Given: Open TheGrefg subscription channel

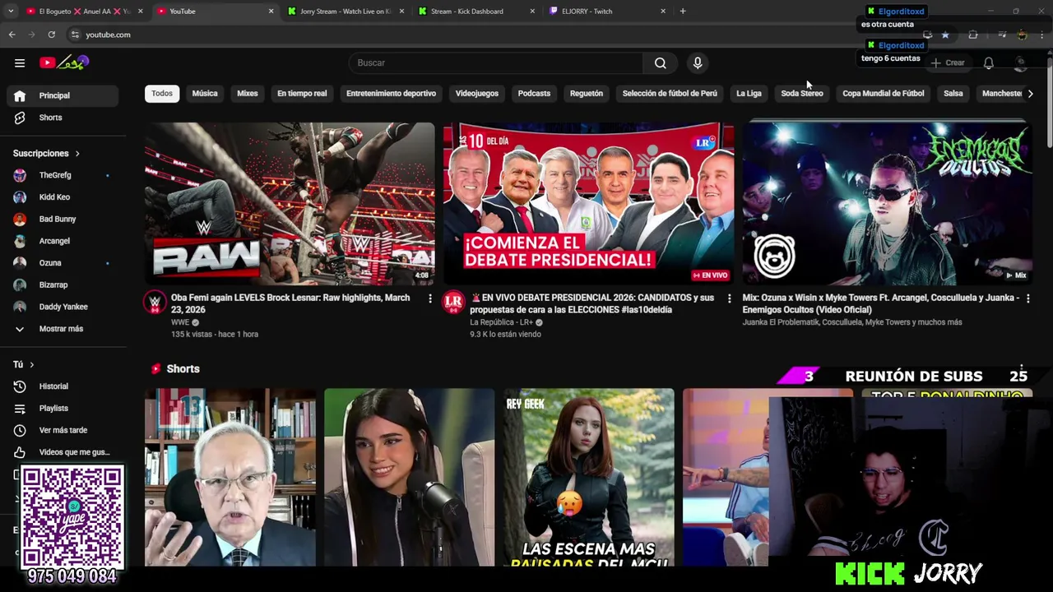Looking at the screenshot, I should [63, 175].
